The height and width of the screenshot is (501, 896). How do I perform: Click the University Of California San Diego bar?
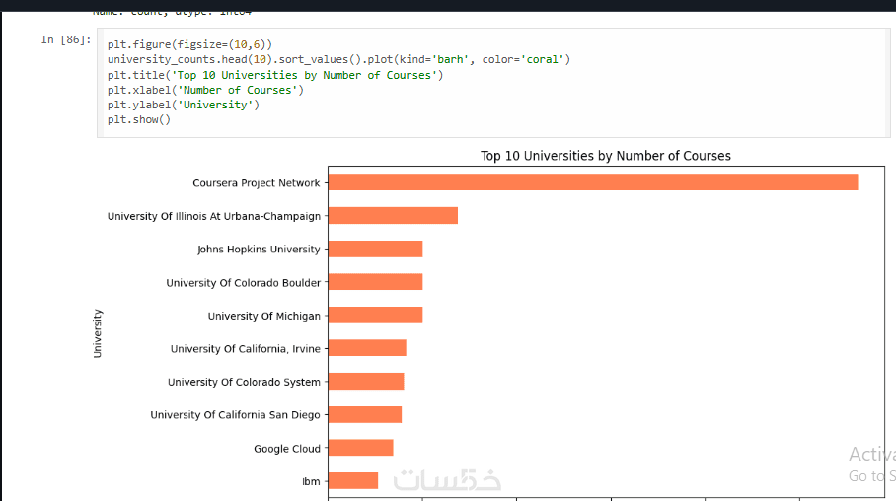[365, 414]
